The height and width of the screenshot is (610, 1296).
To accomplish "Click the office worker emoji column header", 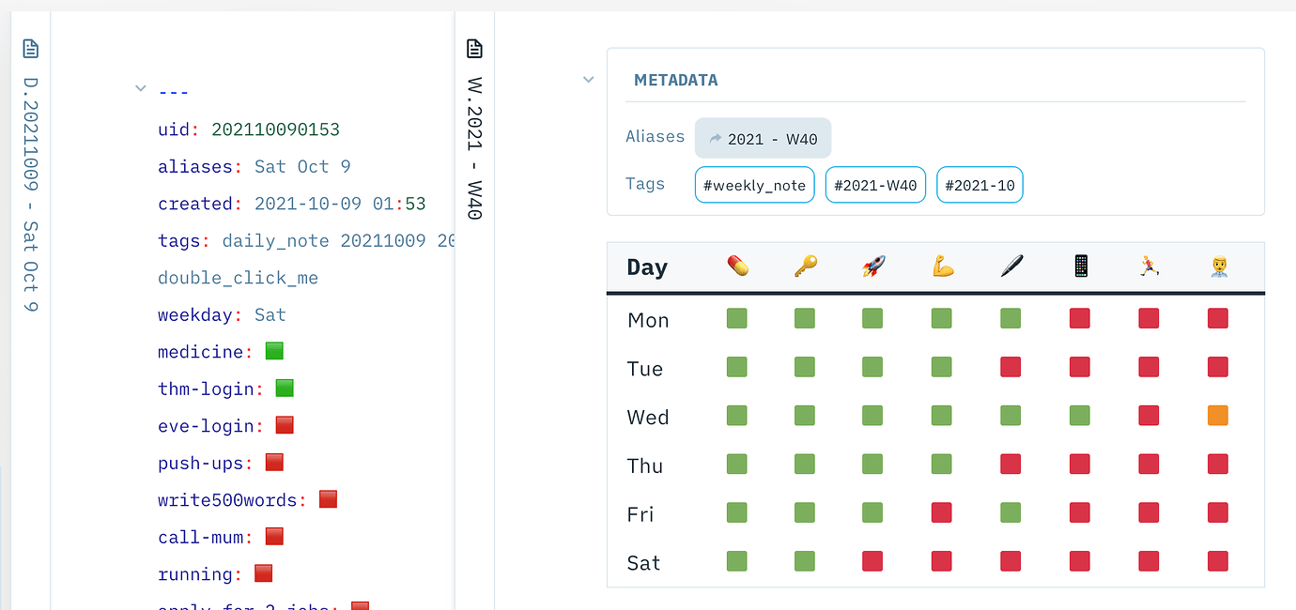I will point(1218,267).
